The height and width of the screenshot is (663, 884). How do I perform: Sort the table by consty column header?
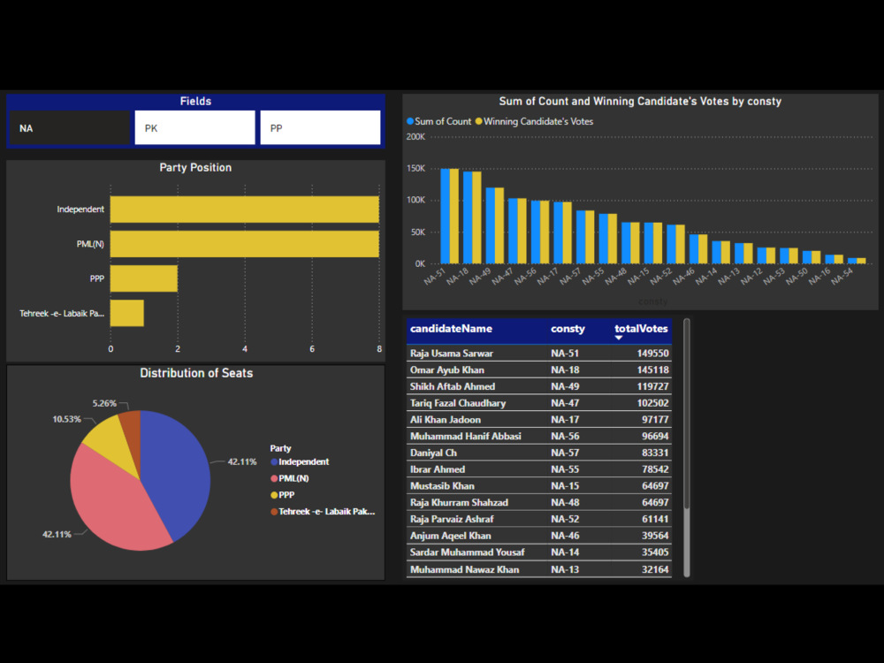click(x=568, y=329)
